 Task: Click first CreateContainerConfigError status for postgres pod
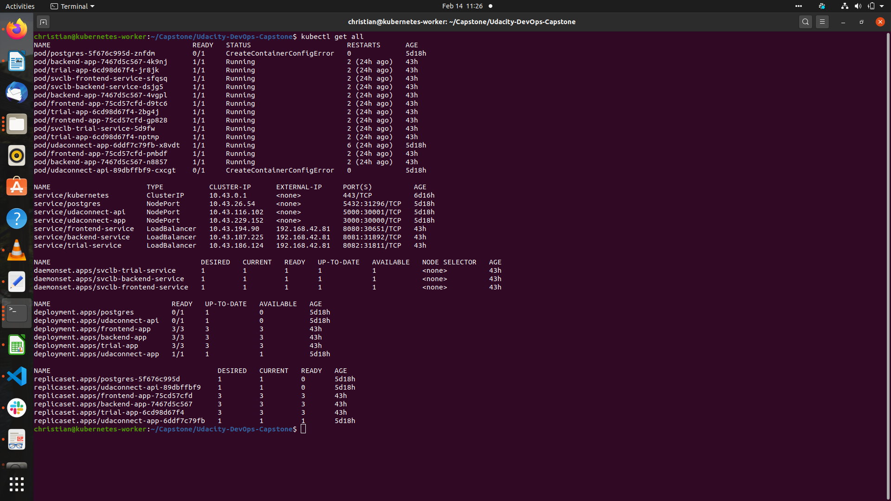click(x=280, y=53)
